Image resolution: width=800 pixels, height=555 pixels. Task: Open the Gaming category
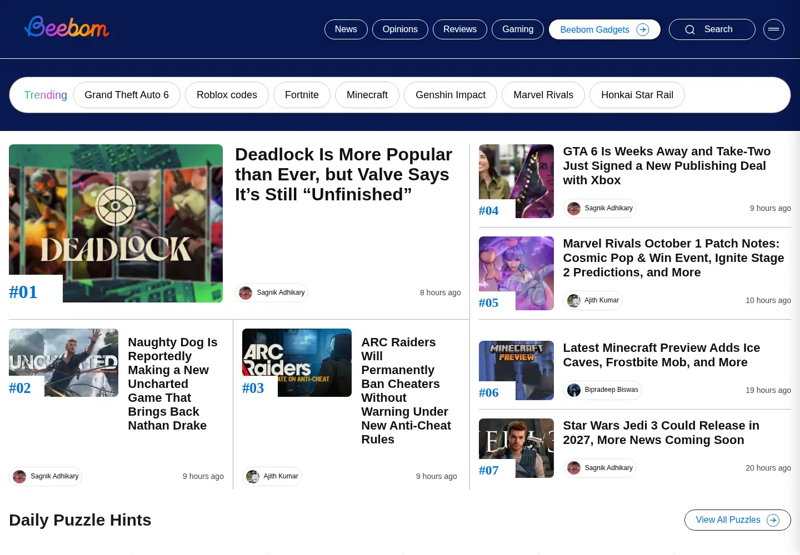pos(518,29)
